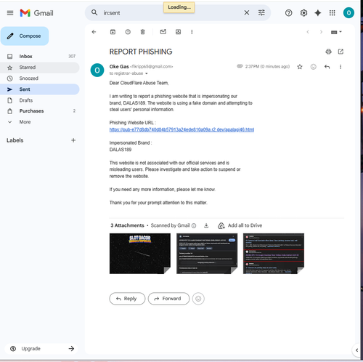
Task: Open the Google account avatar
Action: (x=348, y=13)
